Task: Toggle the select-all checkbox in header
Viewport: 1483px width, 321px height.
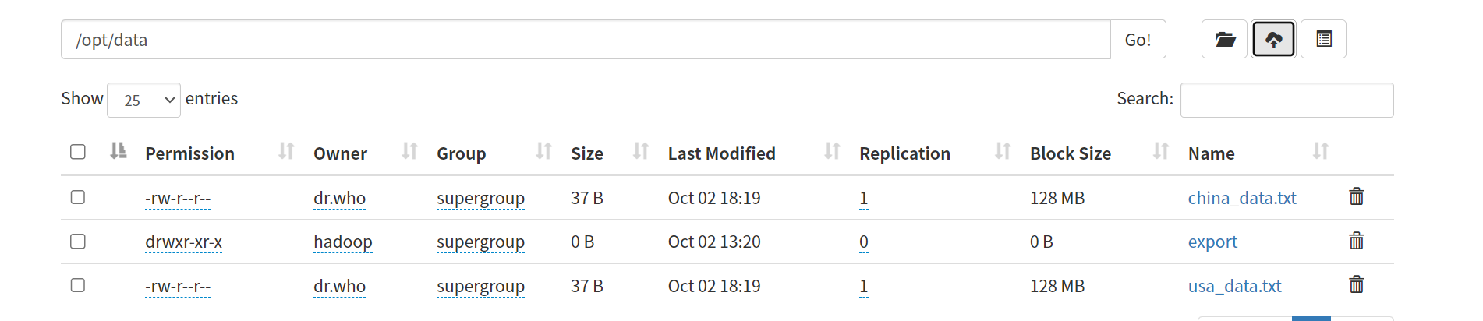Action: coord(78,151)
